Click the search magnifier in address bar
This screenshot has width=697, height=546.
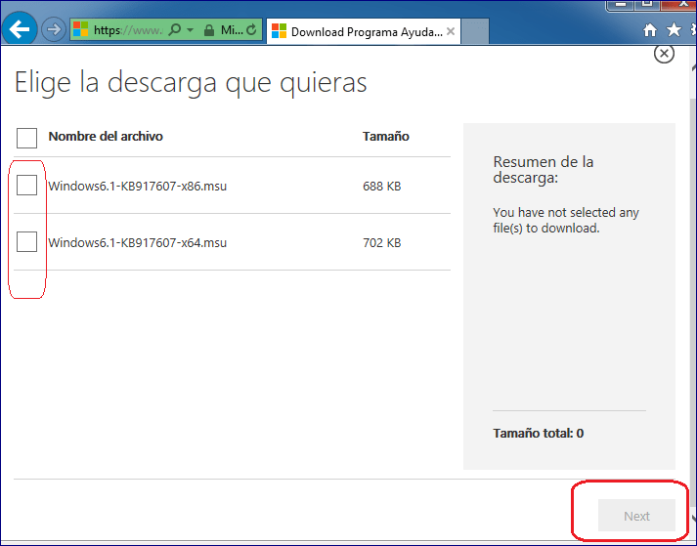(175, 31)
